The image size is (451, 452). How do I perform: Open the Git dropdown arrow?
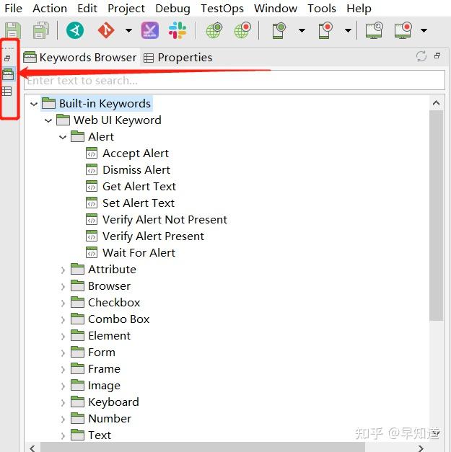point(128,30)
